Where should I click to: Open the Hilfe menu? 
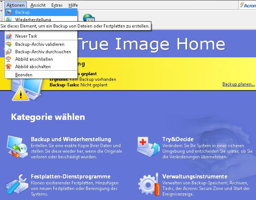click(x=73, y=5)
